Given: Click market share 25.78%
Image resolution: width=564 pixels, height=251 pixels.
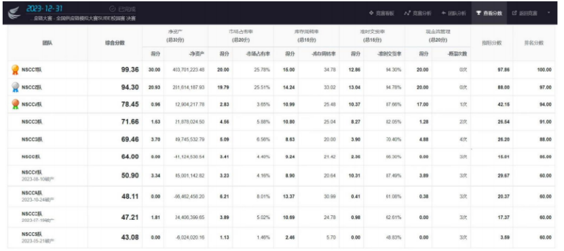Looking at the screenshot, I should 262,70.
